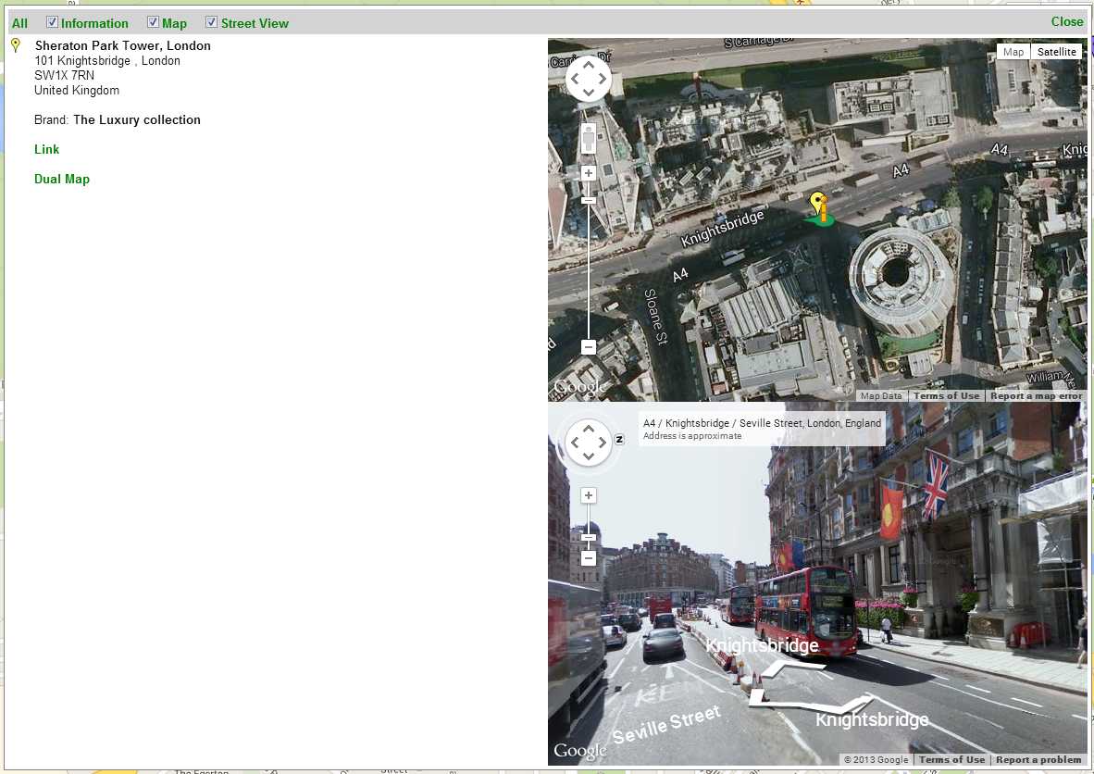This screenshot has height=774, width=1094.
Task: Click Report a problem in Street View
Action: click(x=1038, y=759)
